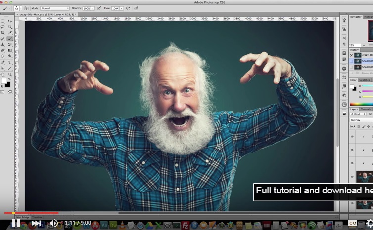This screenshot has height=230, width=373.
Task: Toggle pressure for opacity button
Action: pyautogui.click(x=99, y=8)
